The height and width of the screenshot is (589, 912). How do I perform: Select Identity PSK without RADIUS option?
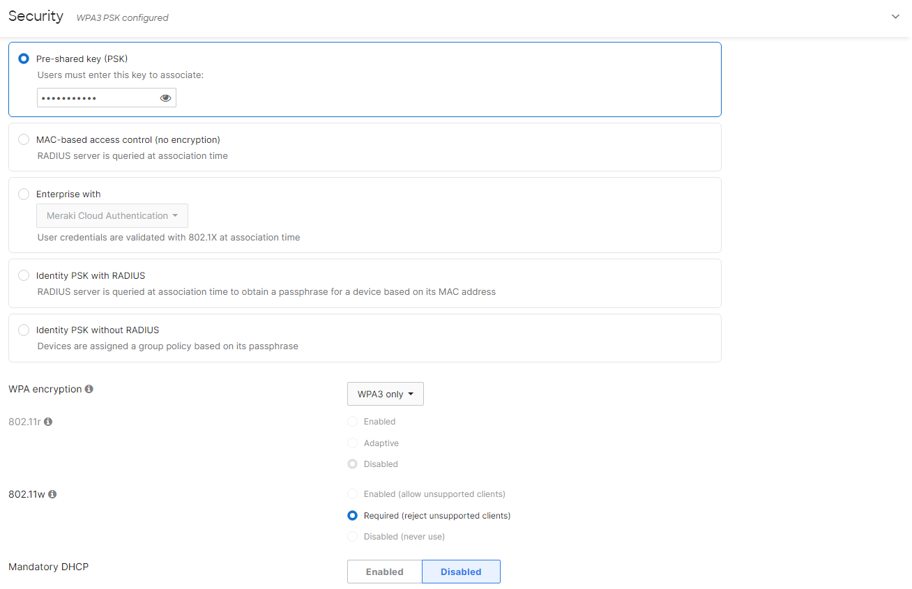coord(24,330)
